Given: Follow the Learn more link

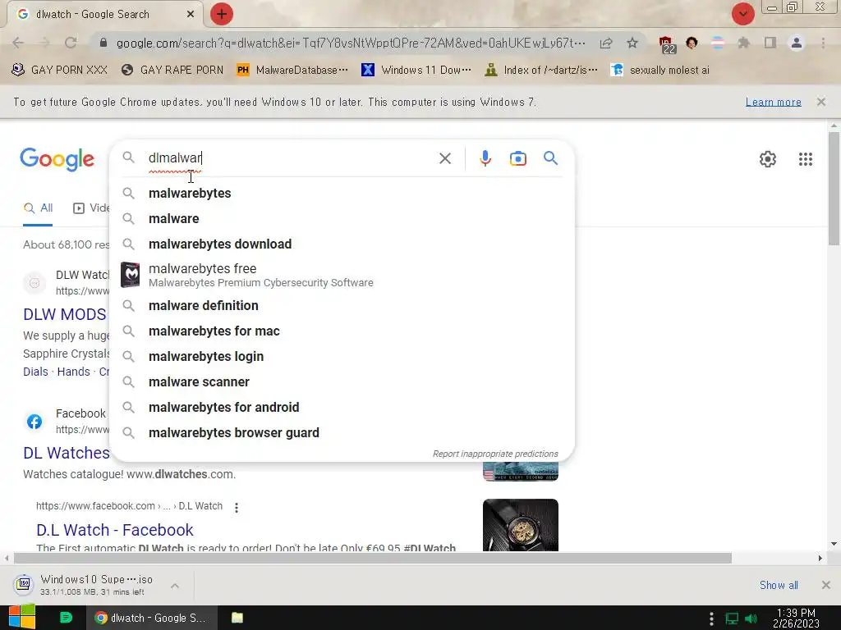Looking at the screenshot, I should click(x=773, y=102).
